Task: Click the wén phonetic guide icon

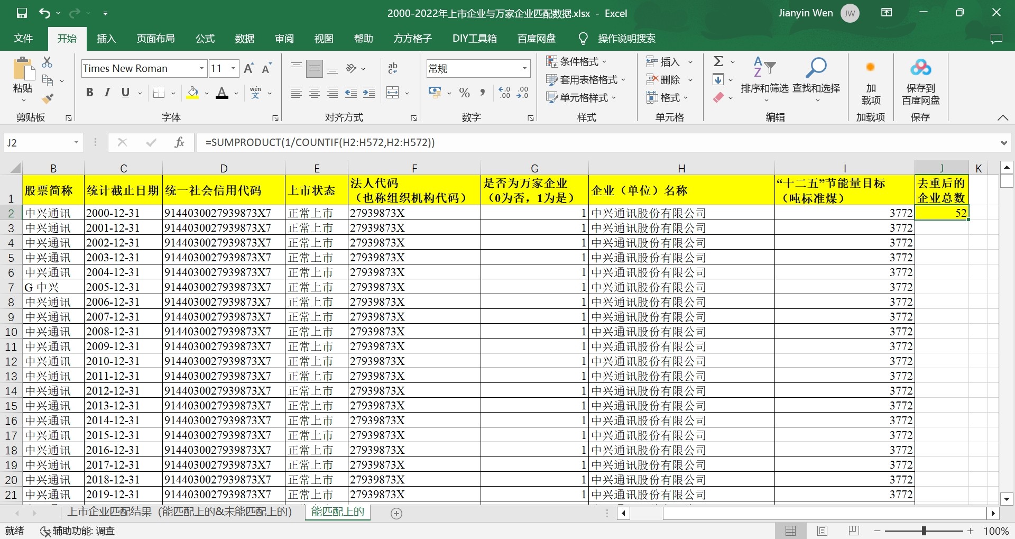Action: pyautogui.click(x=256, y=93)
